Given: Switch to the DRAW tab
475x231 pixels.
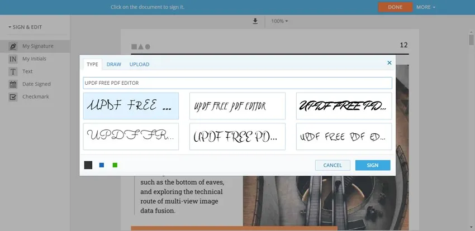Looking at the screenshot, I should (x=113, y=64).
